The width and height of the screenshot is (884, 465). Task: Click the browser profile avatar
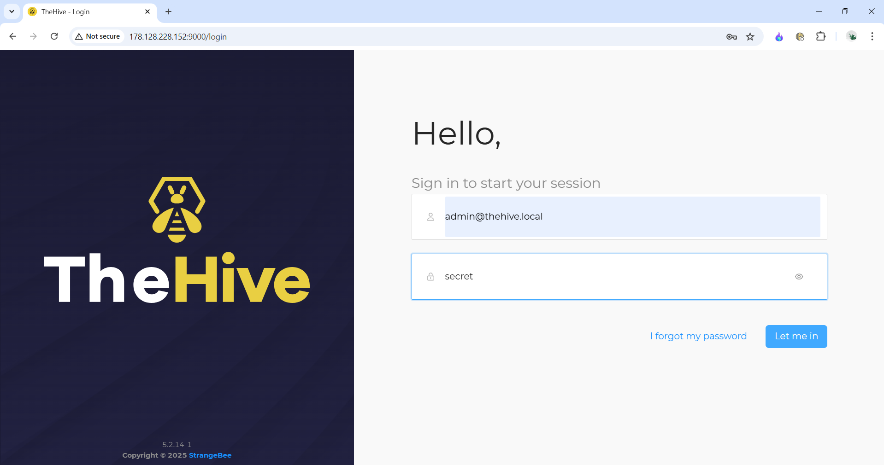pyautogui.click(x=851, y=36)
